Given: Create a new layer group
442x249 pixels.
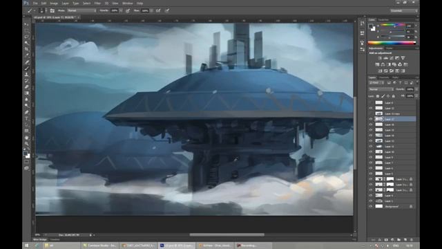Looking at the screenshot, I should pyautogui.click(x=399, y=240).
